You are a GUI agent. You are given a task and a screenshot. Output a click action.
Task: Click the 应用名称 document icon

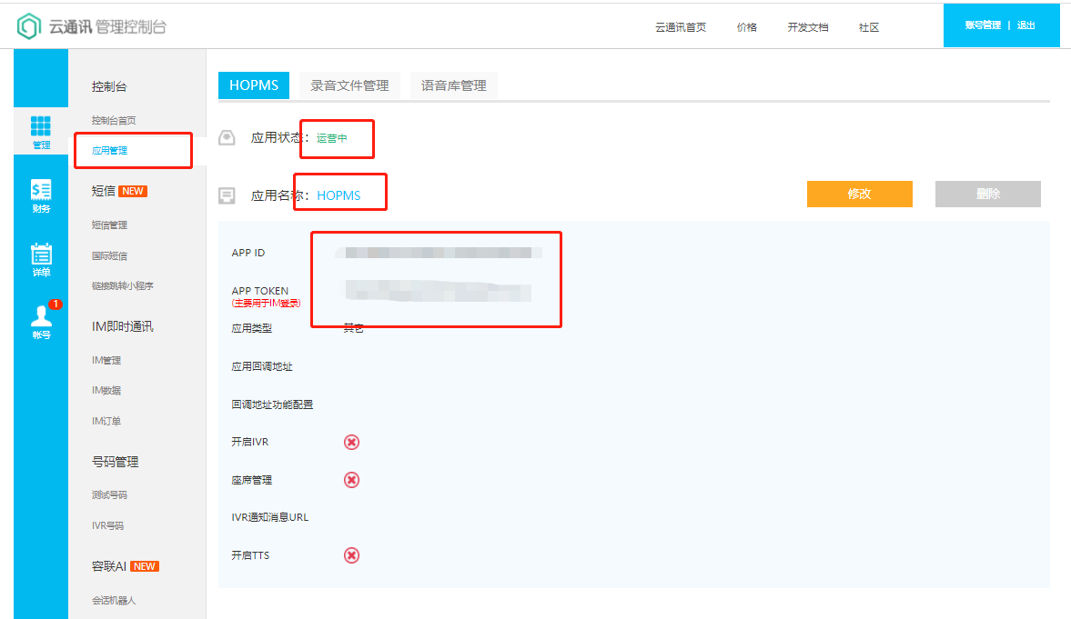[x=227, y=195]
